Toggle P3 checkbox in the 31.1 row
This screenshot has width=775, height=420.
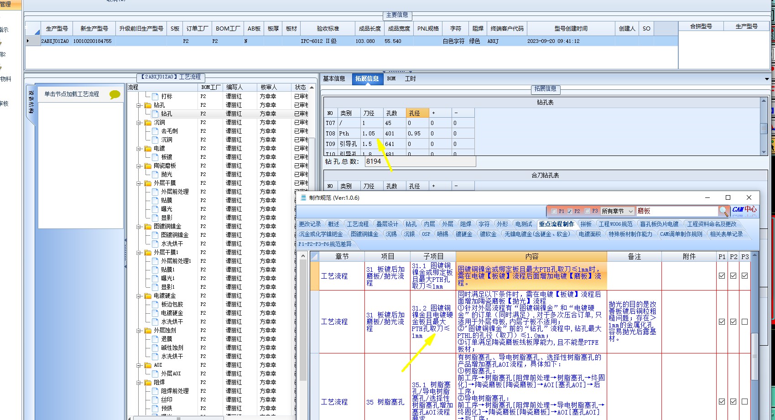point(745,276)
